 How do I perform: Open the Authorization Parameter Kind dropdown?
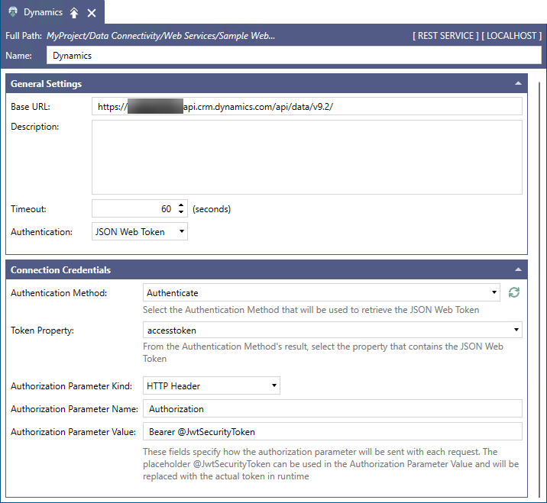(x=212, y=385)
